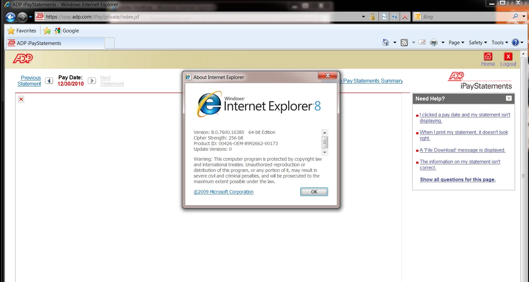This screenshot has width=529, height=282.
Task: Close the Need Help panel
Action: coord(509,98)
